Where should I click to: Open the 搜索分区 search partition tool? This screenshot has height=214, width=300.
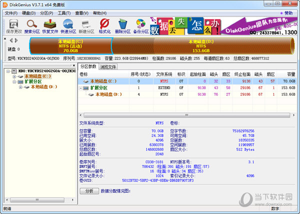click(x=32, y=26)
